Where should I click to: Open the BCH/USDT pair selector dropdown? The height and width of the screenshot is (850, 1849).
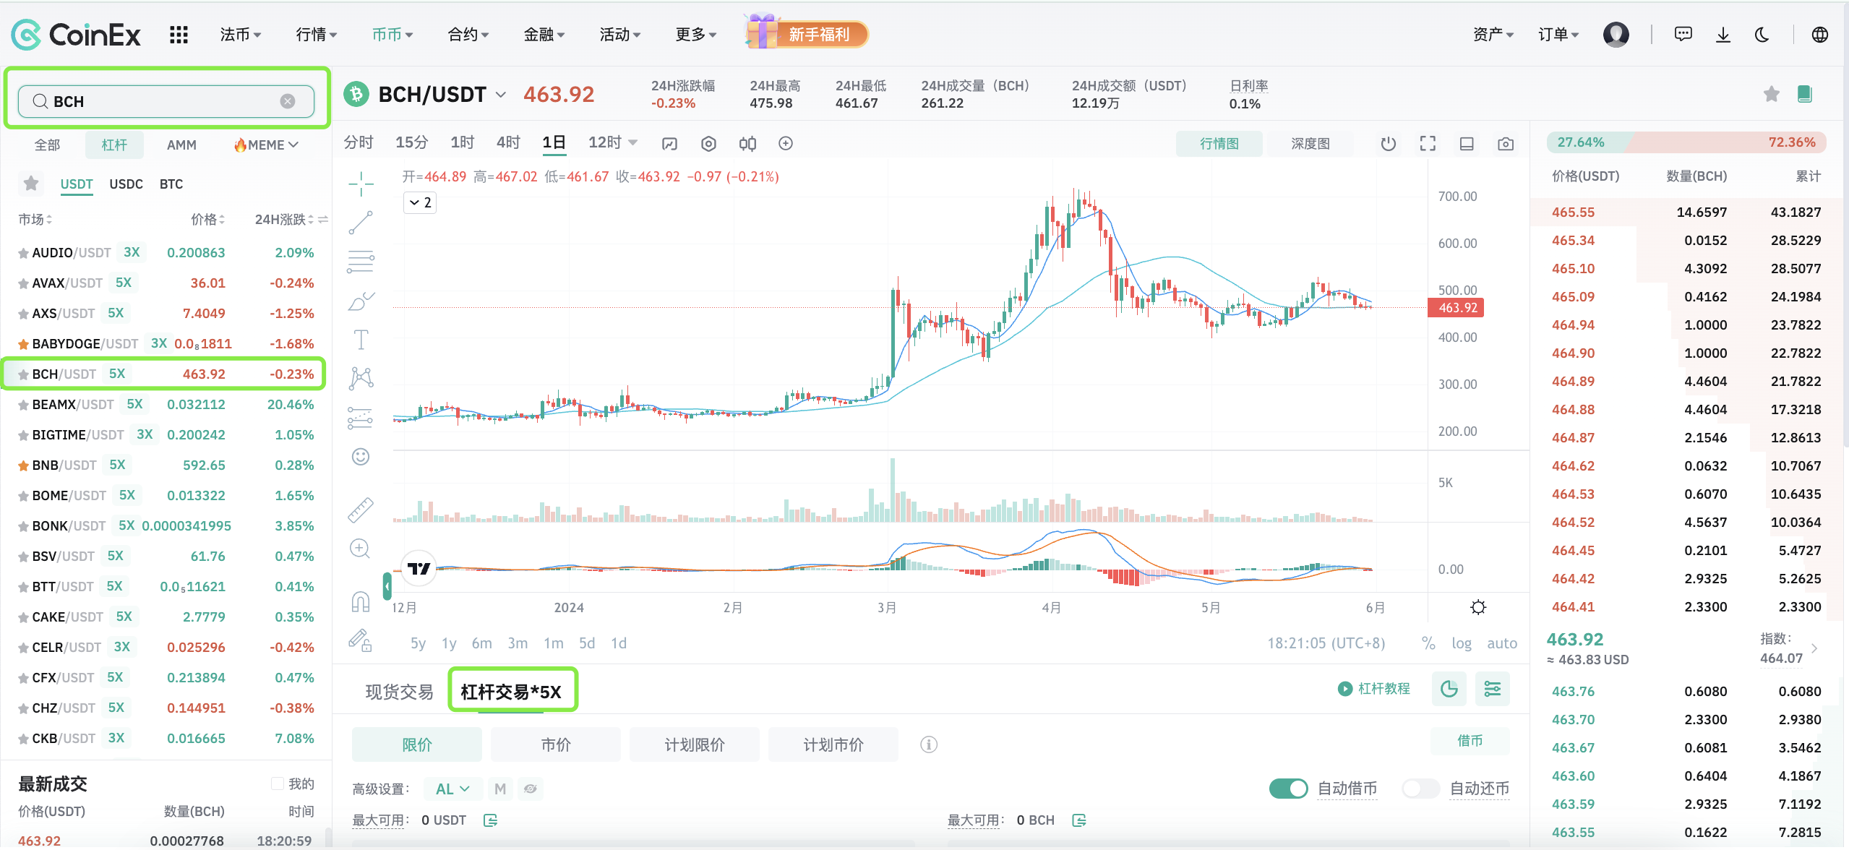pos(500,95)
